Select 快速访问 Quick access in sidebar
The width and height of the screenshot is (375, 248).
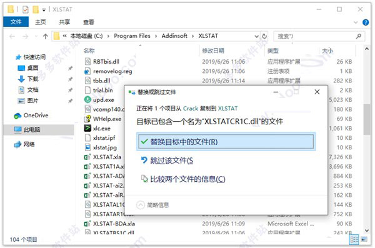[x=31, y=57]
